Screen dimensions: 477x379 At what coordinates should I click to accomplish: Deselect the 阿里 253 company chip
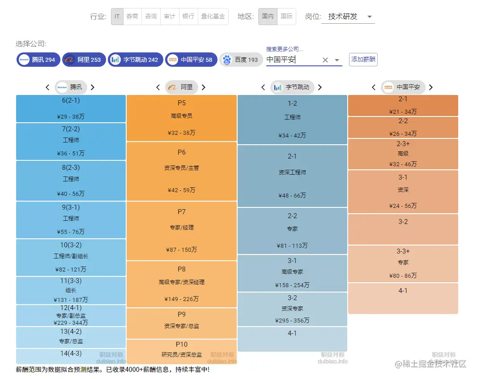(x=84, y=60)
